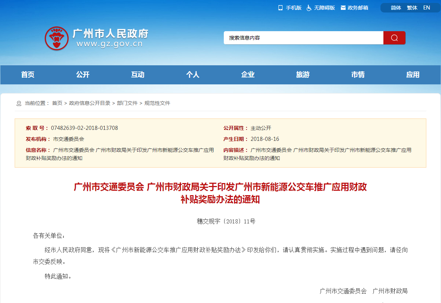Open the 旅游 navigation section
Screen dimensions: 441x303
[303, 75]
